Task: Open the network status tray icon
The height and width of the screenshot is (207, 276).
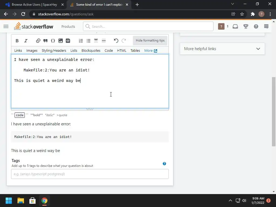Action: [238, 201]
